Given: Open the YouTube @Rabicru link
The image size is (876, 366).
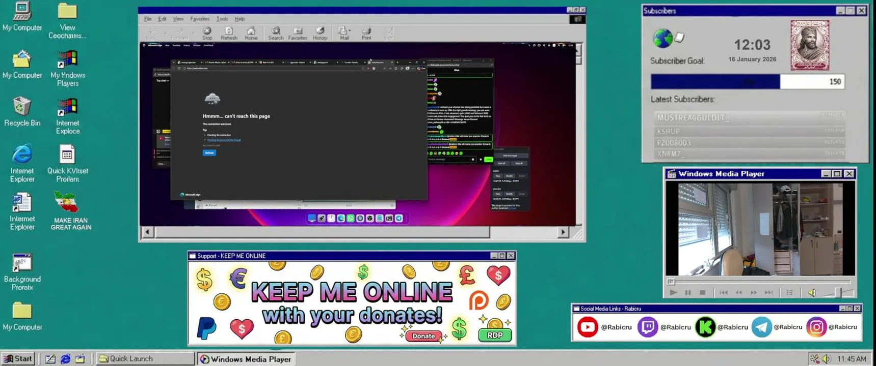Looking at the screenshot, I should pyautogui.click(x=604, y=327).
